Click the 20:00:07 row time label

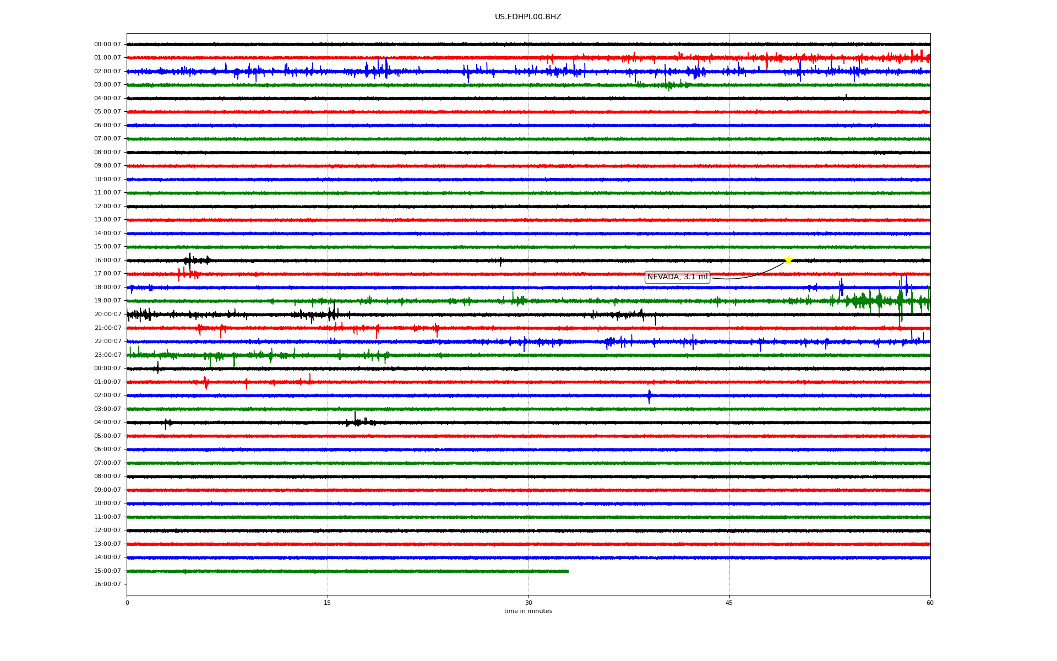(x=107, y=314)
